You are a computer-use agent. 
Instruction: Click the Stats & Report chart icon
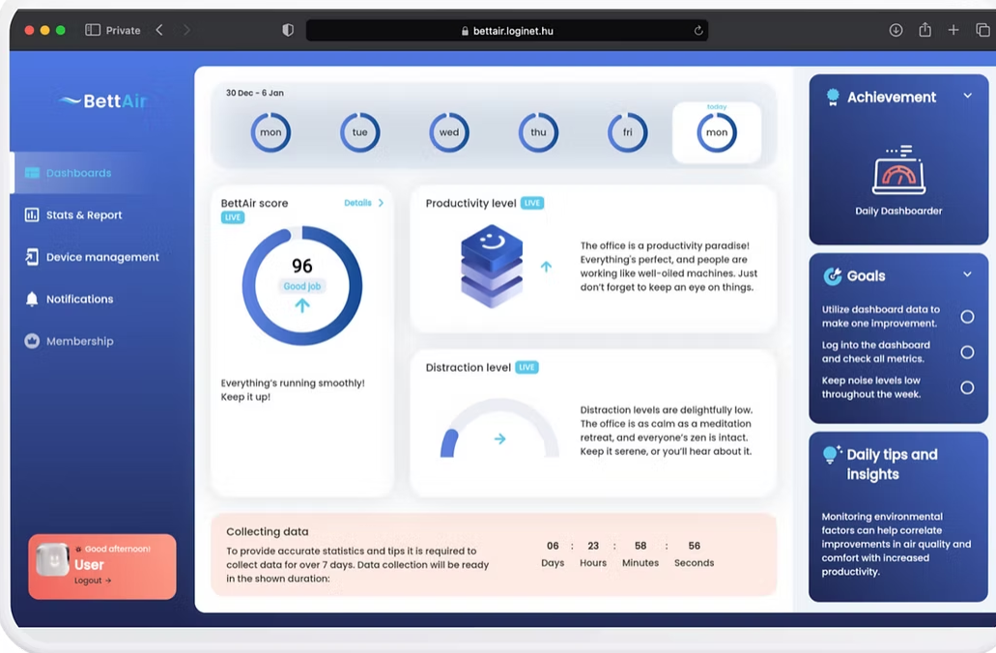[x=32, y=214]
